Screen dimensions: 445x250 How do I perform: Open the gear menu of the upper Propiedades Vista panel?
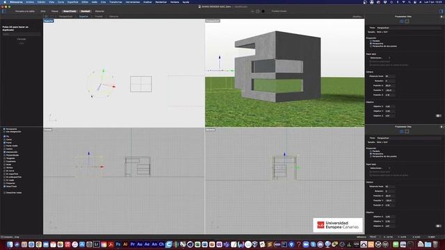pyautogui.click(x=442, y=17)
